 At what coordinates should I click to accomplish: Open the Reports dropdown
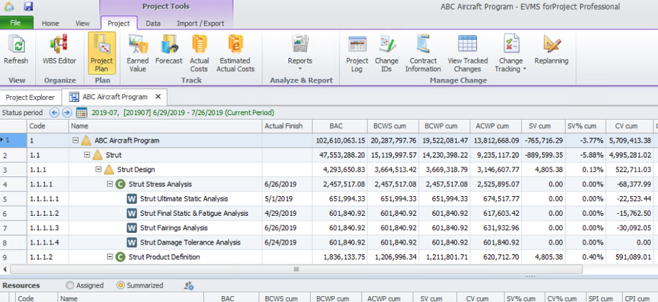pos(300,53)
